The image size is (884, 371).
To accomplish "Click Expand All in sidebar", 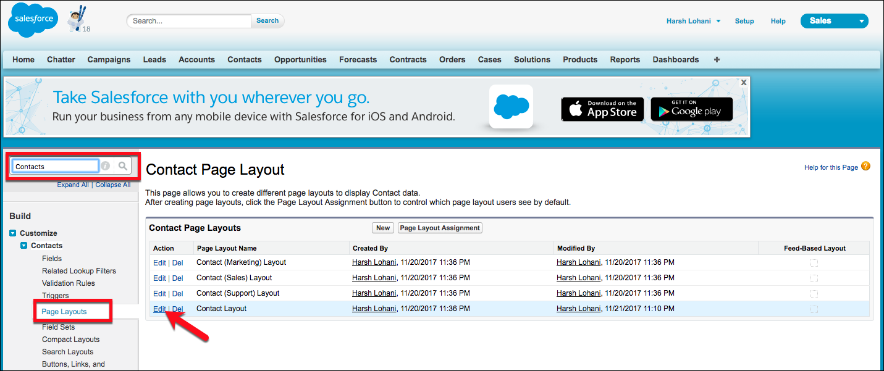I will click(73, 185).
